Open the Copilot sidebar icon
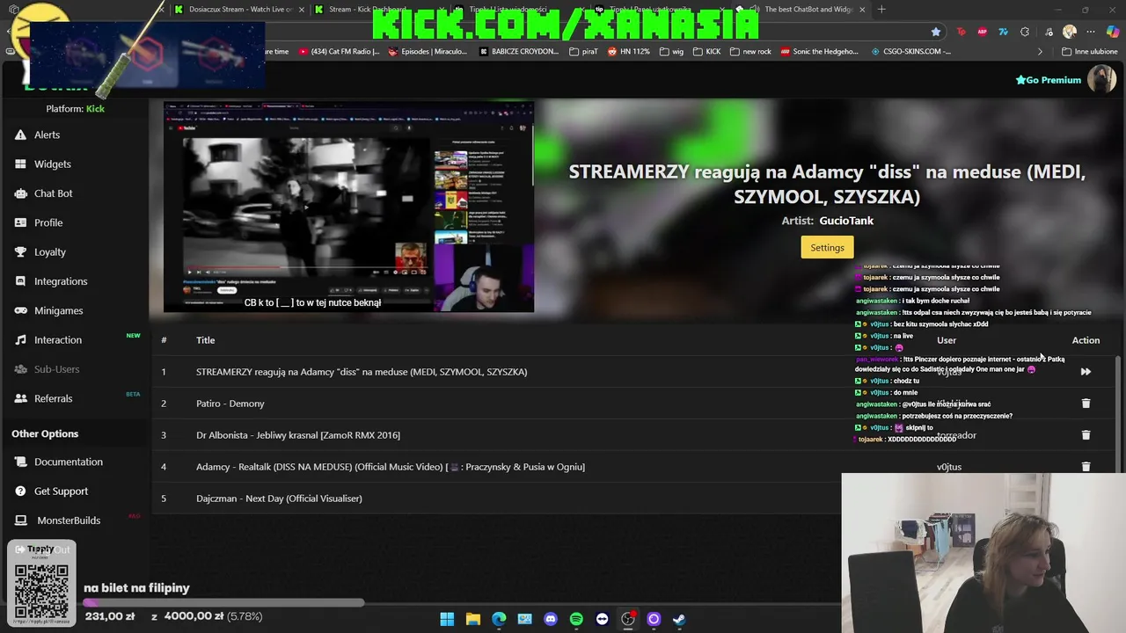This screenshot has width=1126, height=633. click(x=1113, y=32)
